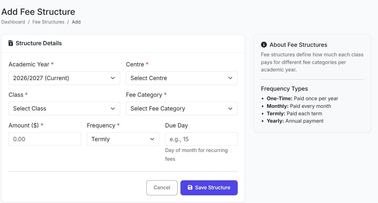Viewport: 378px width, 203px height.
Task: Click the Add Fee Structure page heading
Action: [x=38, y=12]
